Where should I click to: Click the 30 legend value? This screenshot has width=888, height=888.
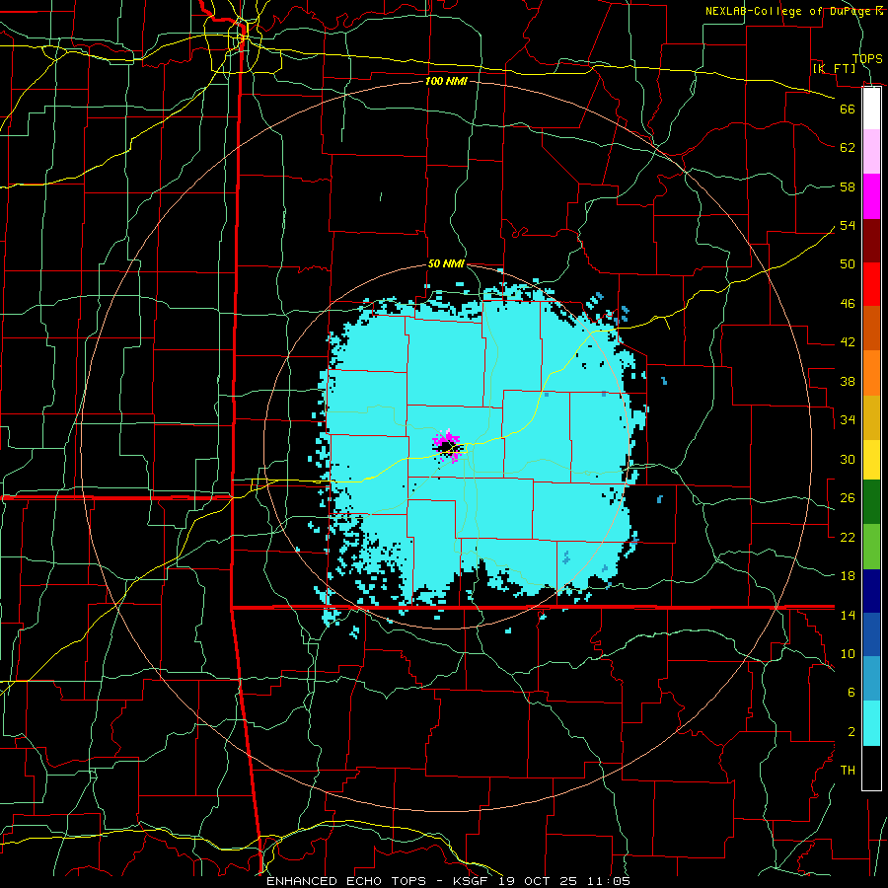click(x=848, y=459)
